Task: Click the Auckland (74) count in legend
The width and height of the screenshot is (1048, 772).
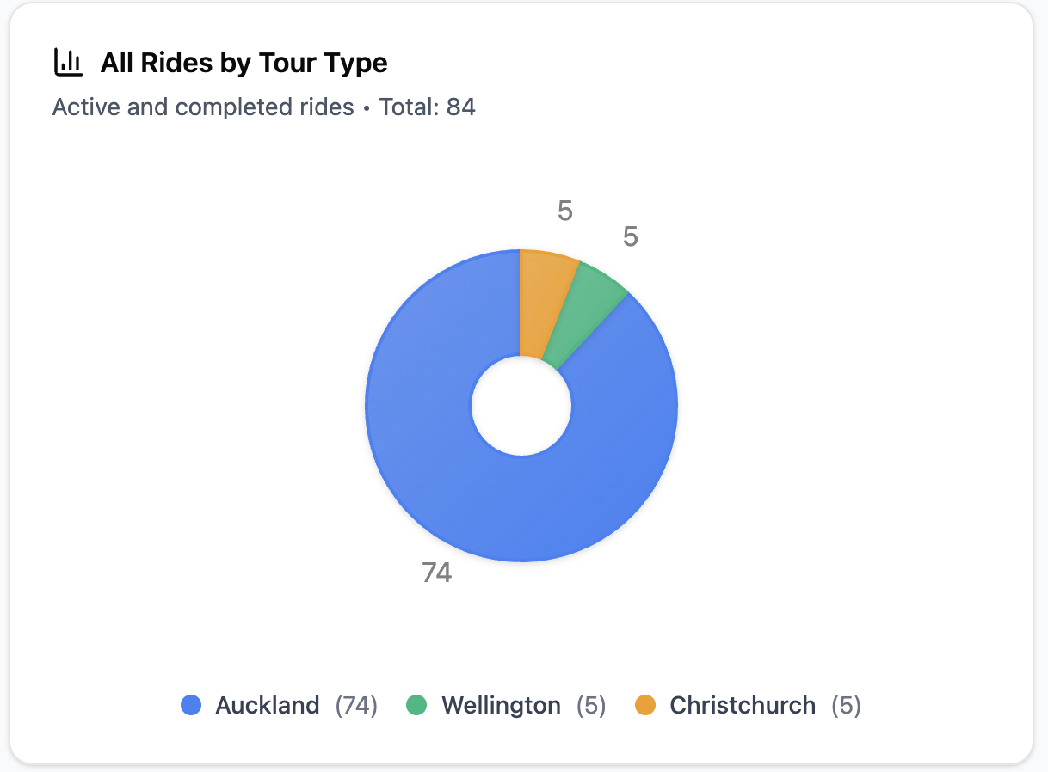Action: (356, 706)
